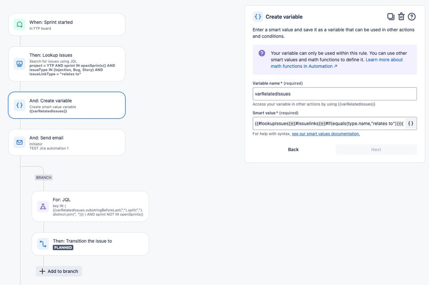Click the Transition the issue icon
The height and width of the screenshot is (285, 429).
click(x=43, y=244)
